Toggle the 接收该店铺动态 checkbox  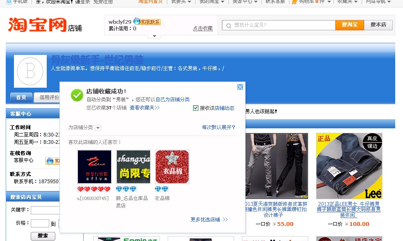point(196,108)
